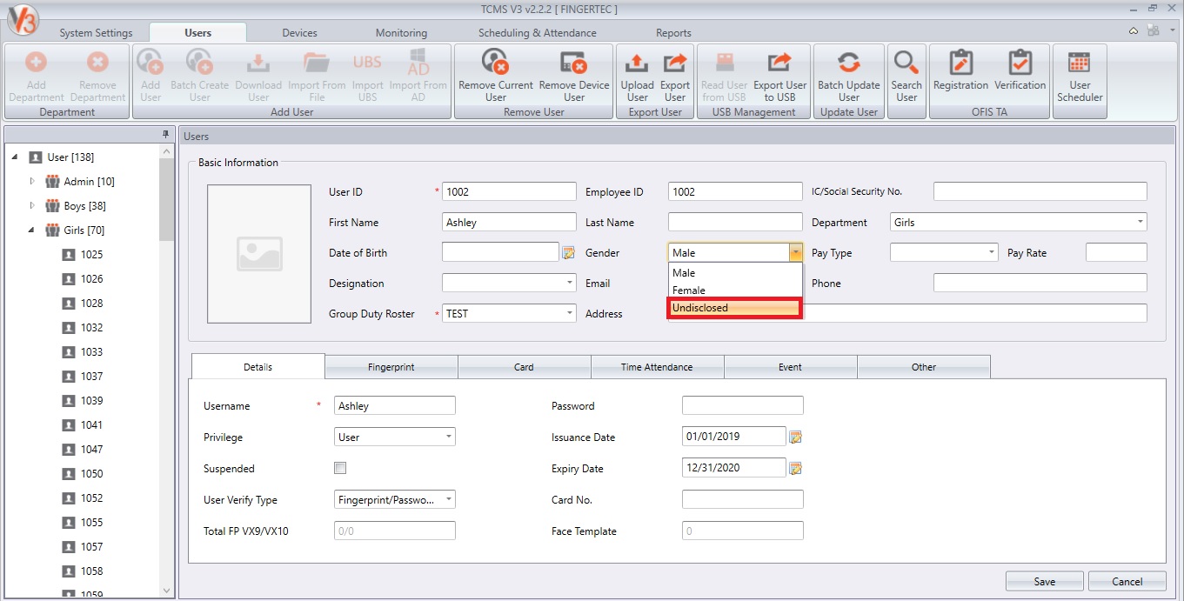The image size is (1184, 601).
Task: Collapse the Girls [70] tree node
Action: point(32,230)
